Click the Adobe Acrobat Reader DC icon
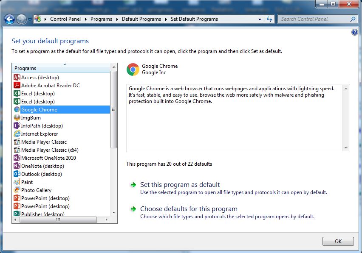Image resolution: width=362 pixels, height=253 pixels. 17,86
